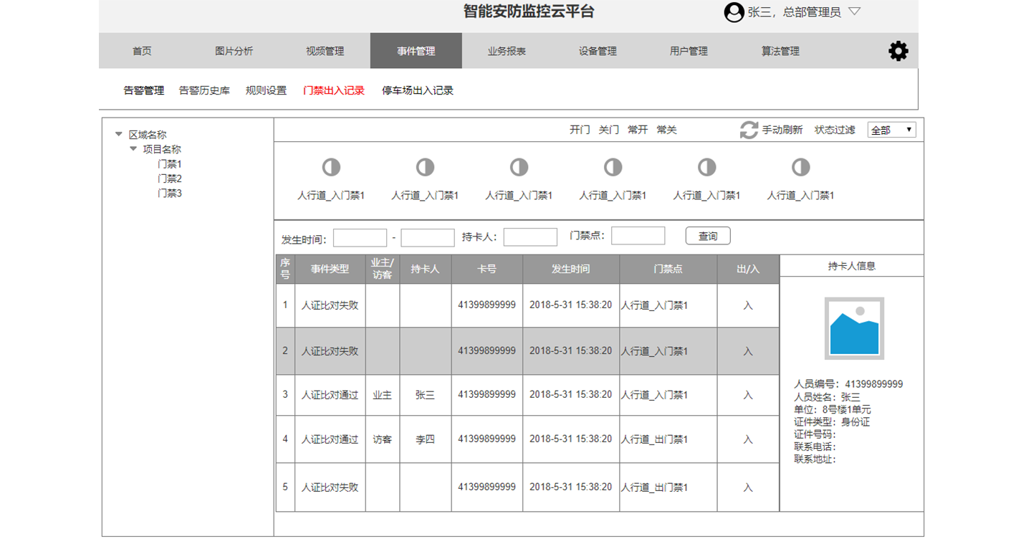Trigger the 开门 (open door) action
This screenshot has width=1026, height=539.
point(579,130)
